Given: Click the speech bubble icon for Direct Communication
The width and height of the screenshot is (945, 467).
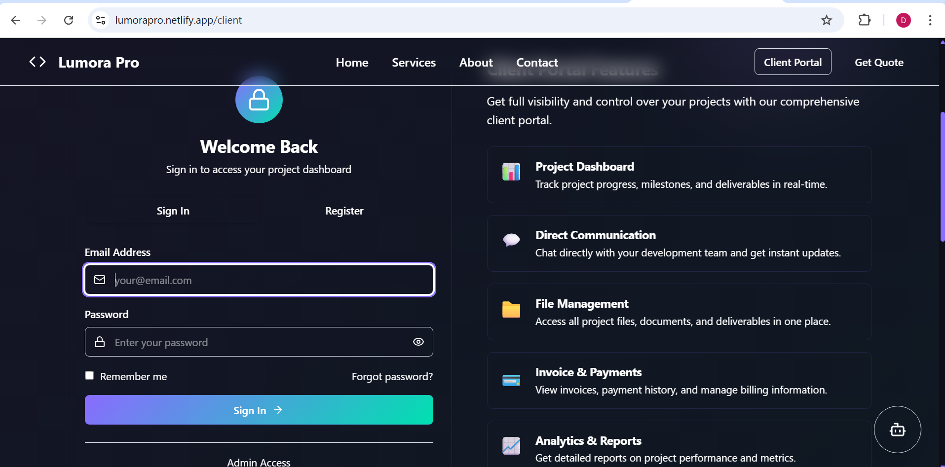Looking at the screenshot, I should pyautogui.click(x=511, y=240).
